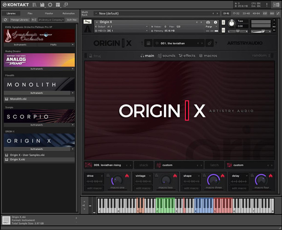The height and width of the screenshot is (230, 282).
Task: Toggle the stack button
Action: point(143,165)
